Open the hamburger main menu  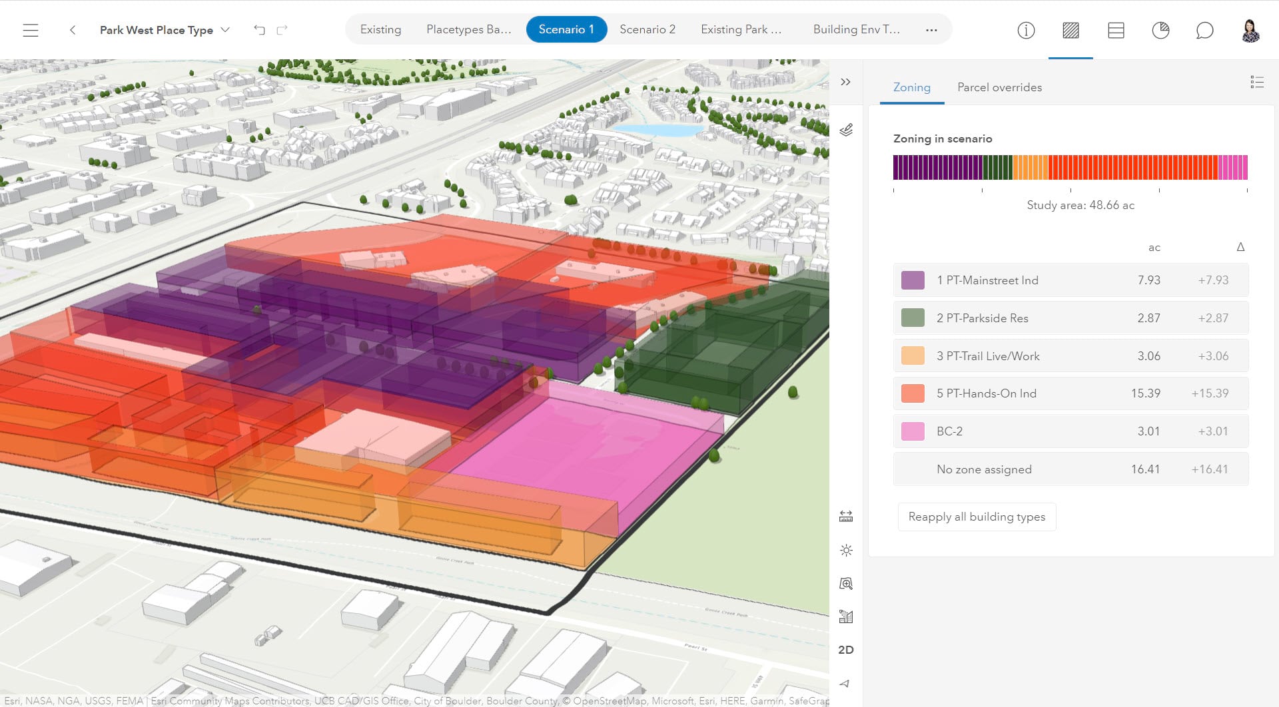[x=31, y=30]
